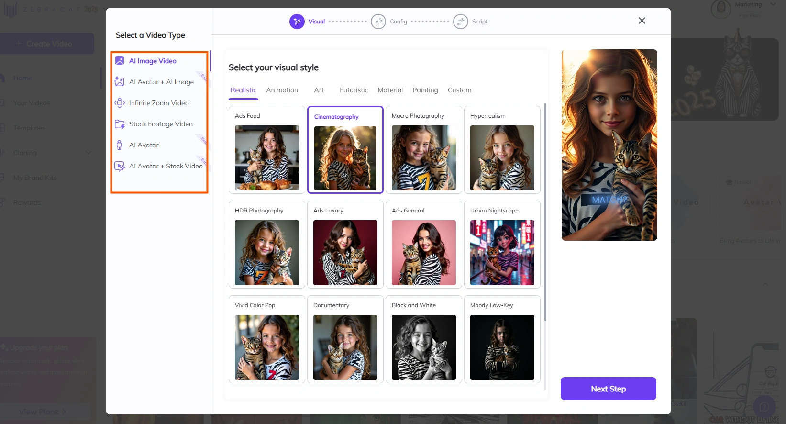Pick the HDR Photography style
Image resolution: width=786 pixels, height=424 pixels.
point(267,245)
